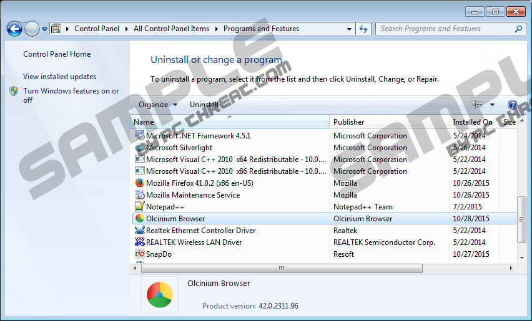
Task: Sort by Installed On column header
Action: tap(474, 122)
